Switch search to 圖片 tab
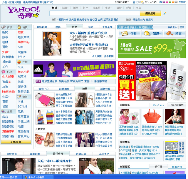Image resolution: width=188 pixels, height=179 pixels. pos(76,8)
